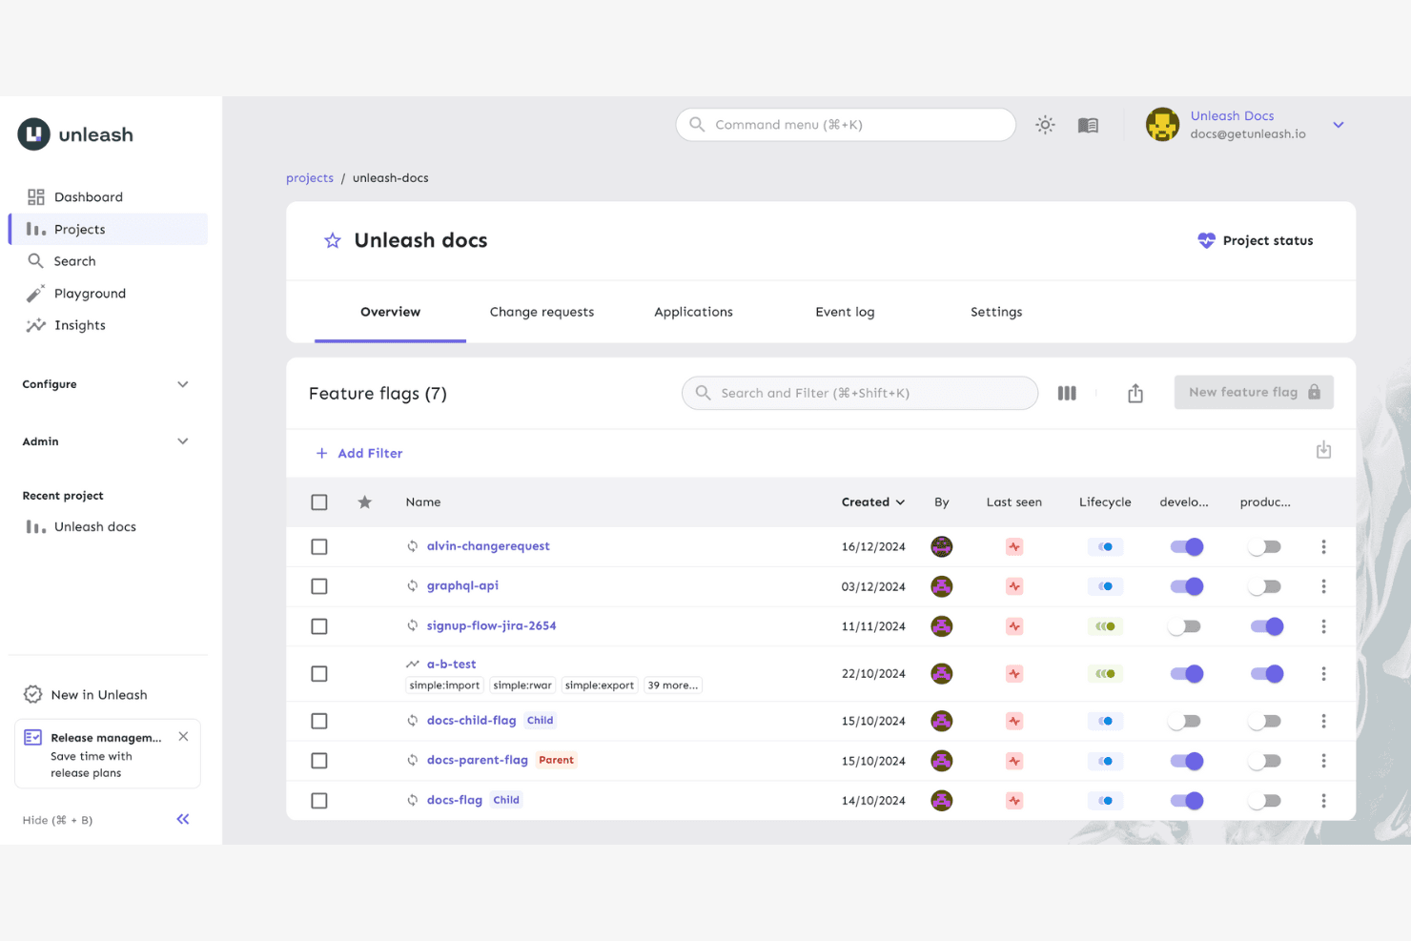Open Playground from the sidebar
Image resolution: width=1411 pixels, height=941 pixels.
tap(108, 294)
